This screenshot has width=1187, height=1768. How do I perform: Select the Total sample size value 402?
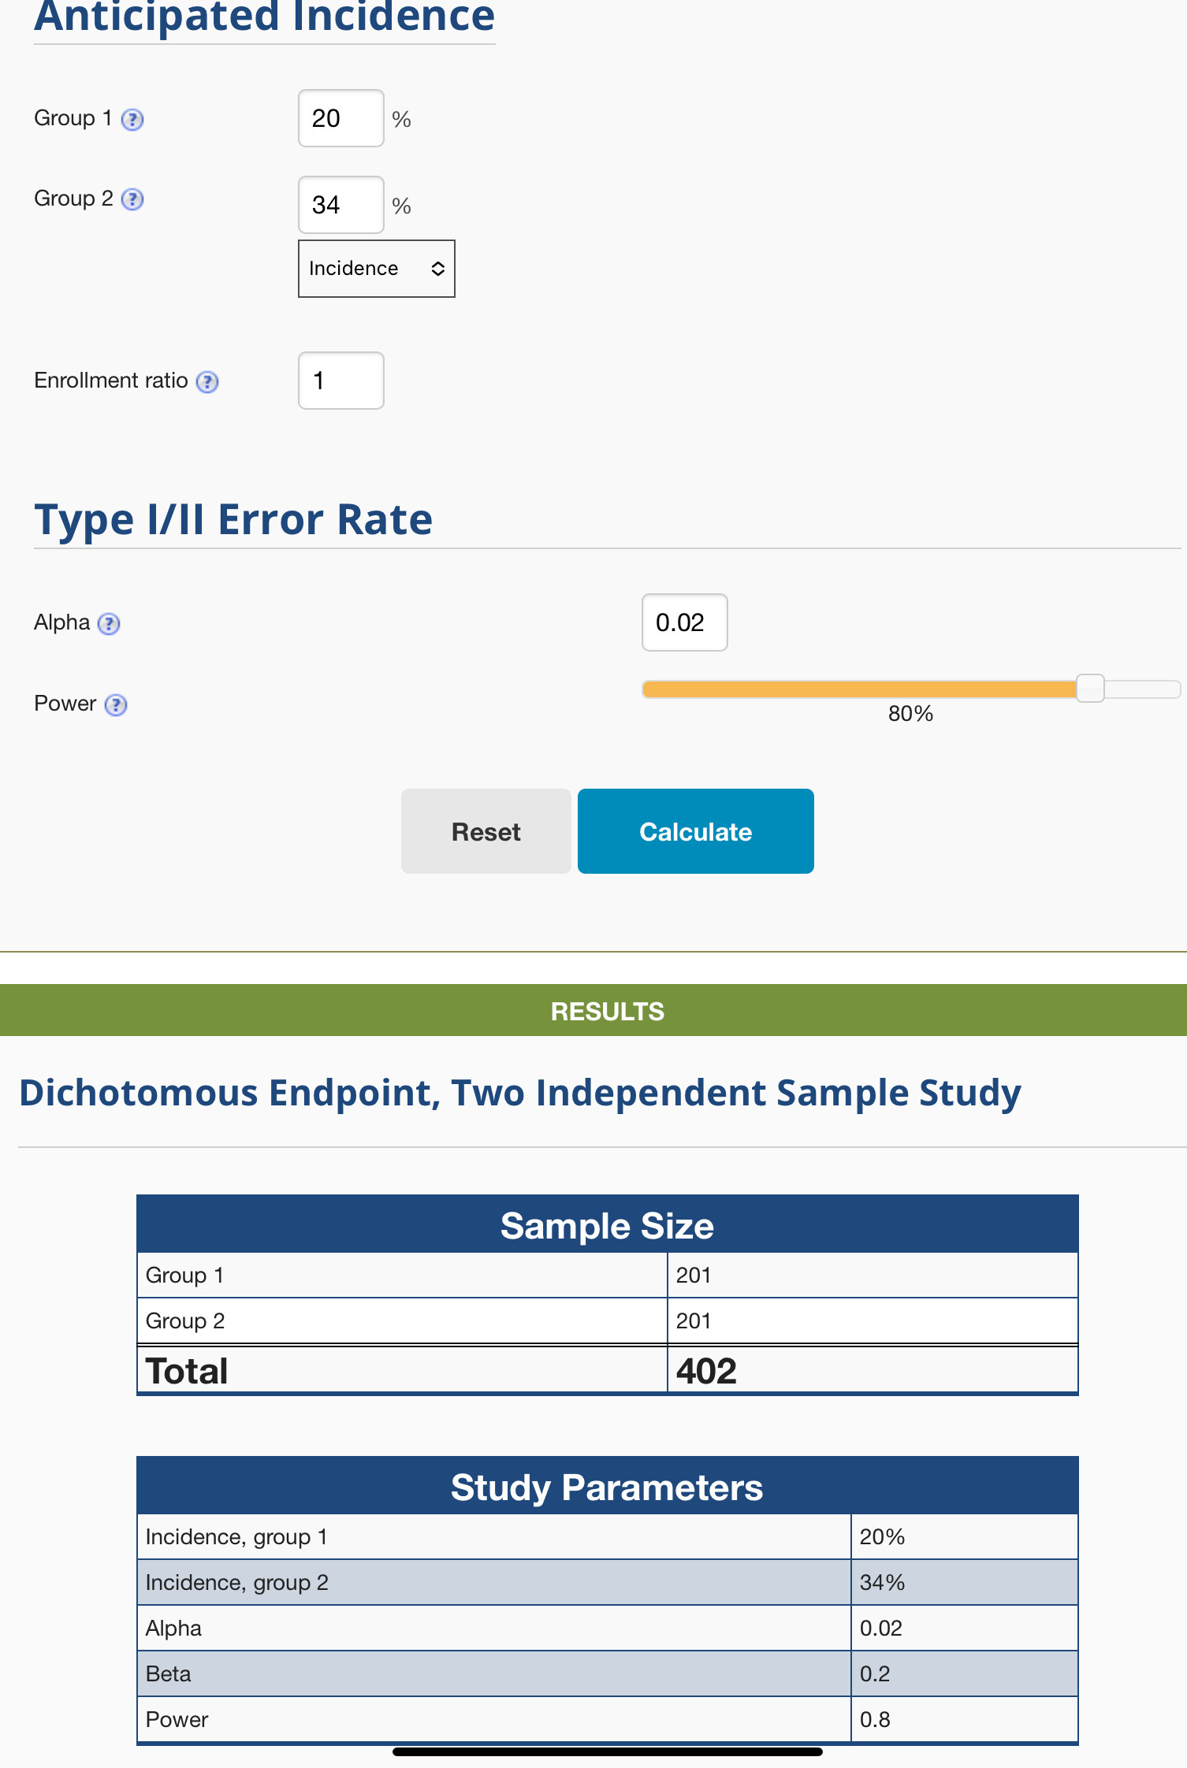click(706, 1371)
